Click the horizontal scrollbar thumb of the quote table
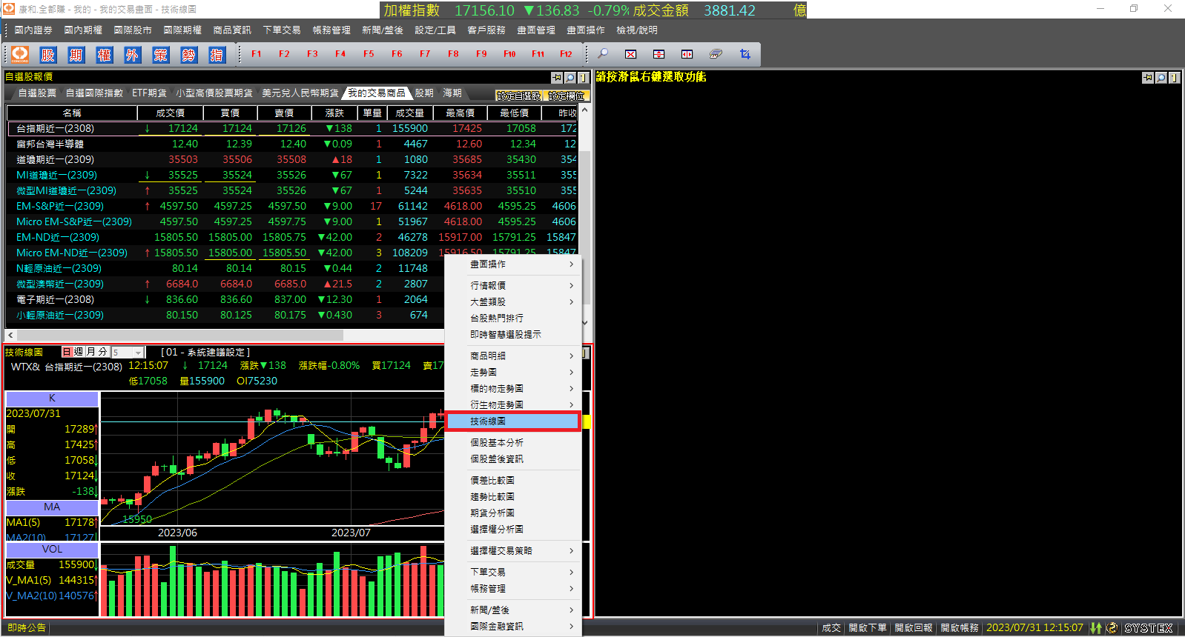The height and width of the screenshot is (637, 1185). [180, 335]
